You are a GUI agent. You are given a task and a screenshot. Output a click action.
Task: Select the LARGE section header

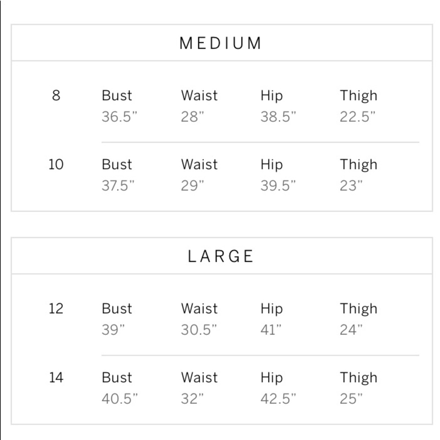point(220,256)
